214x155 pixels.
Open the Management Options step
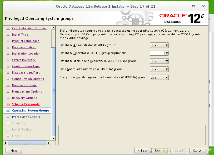click(x=27, y=91)
